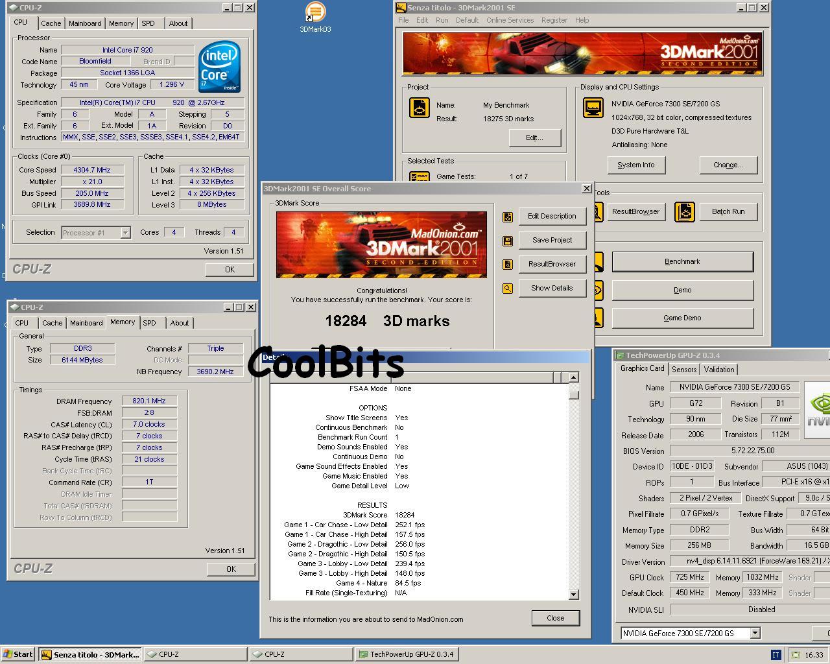The height and width of the screenshot is (664, 830).
Task: Click the IT language indicator in tray
Action: click(x=776, y=655)
